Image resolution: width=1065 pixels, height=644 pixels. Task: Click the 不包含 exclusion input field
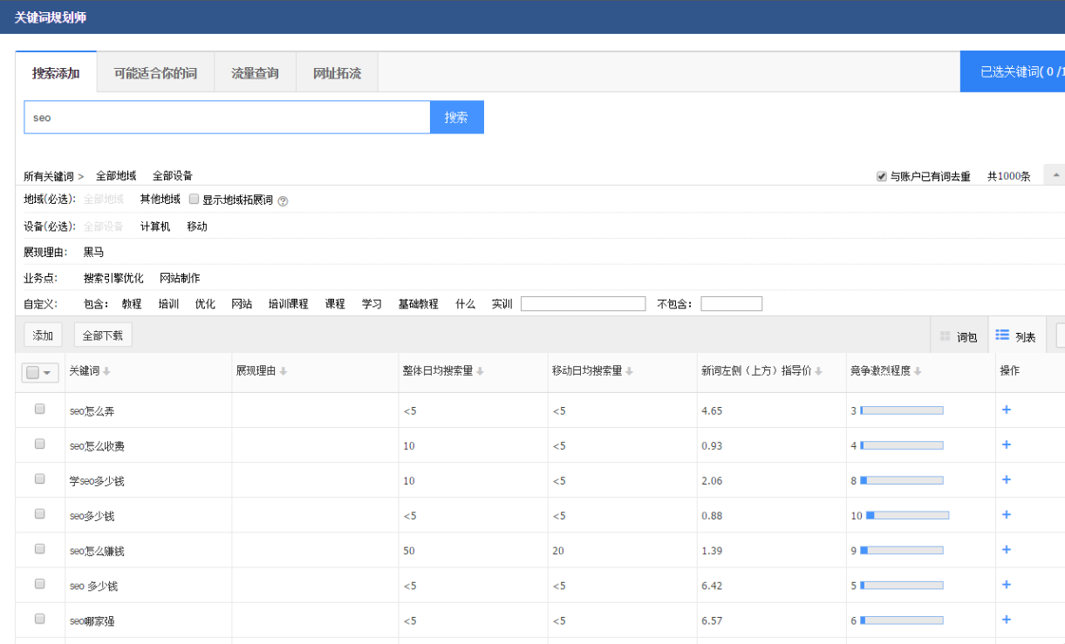(731, 304)
